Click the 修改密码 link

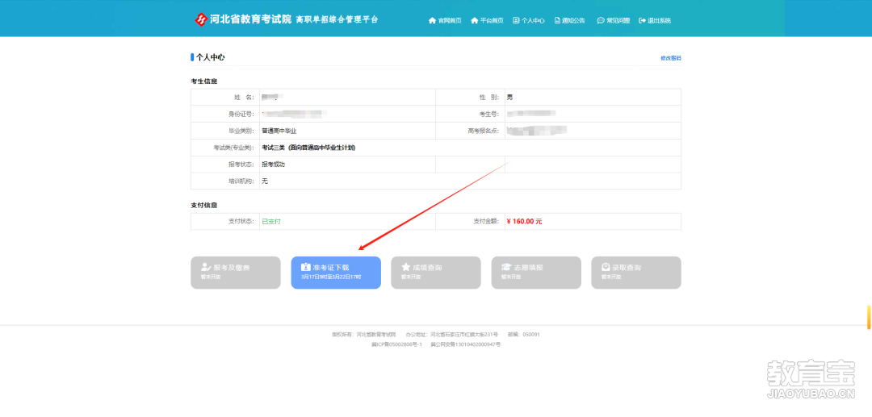671,58
